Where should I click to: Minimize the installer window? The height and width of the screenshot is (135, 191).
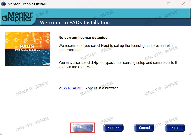click(154, 4)
